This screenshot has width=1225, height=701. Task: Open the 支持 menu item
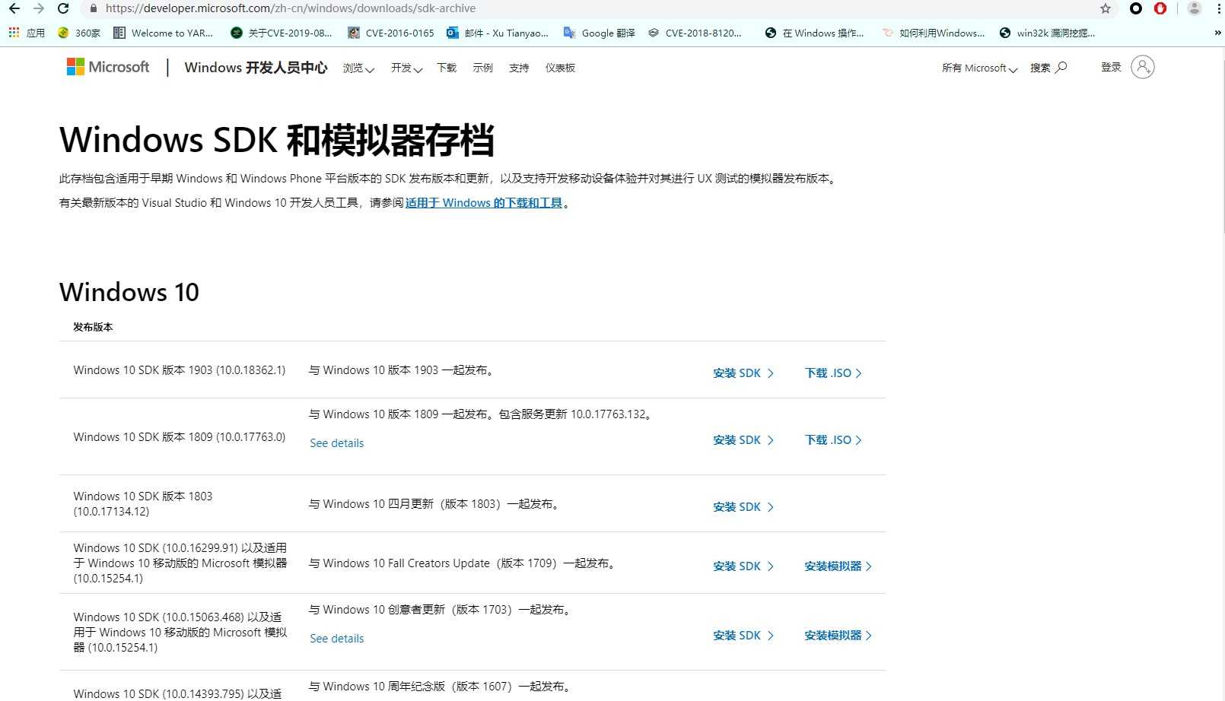(x=519, y=68)
